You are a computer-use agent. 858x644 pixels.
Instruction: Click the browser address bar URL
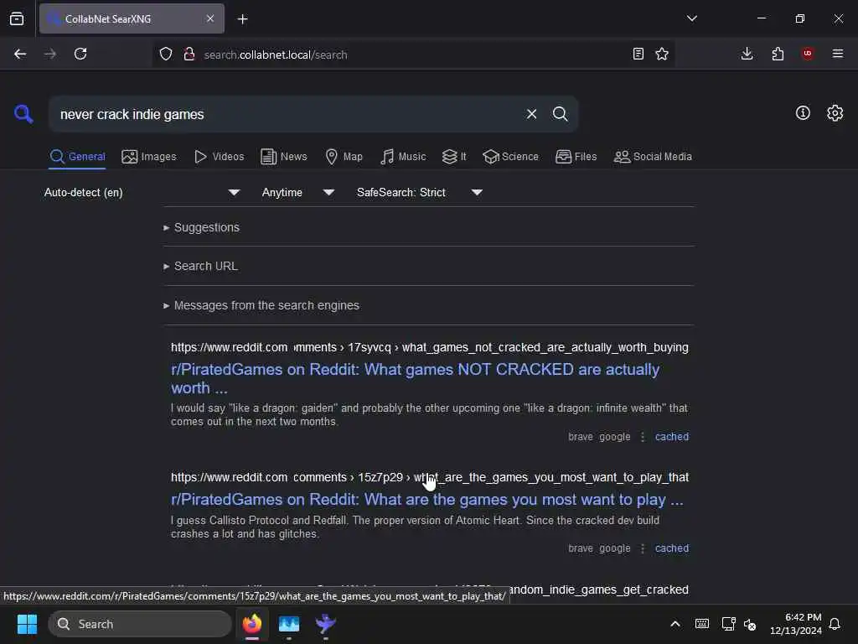(275, 55)
